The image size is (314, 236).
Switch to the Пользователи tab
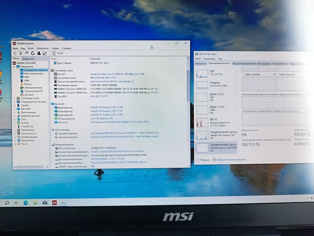pyautogui.click(x=280, y=64)
